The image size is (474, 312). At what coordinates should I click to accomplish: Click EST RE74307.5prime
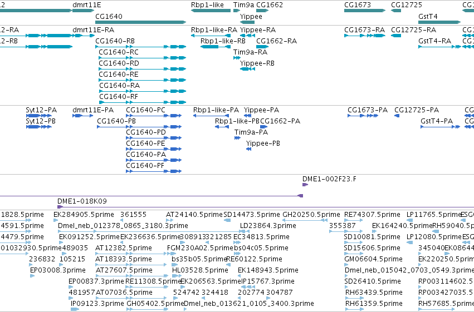point(353,220)
